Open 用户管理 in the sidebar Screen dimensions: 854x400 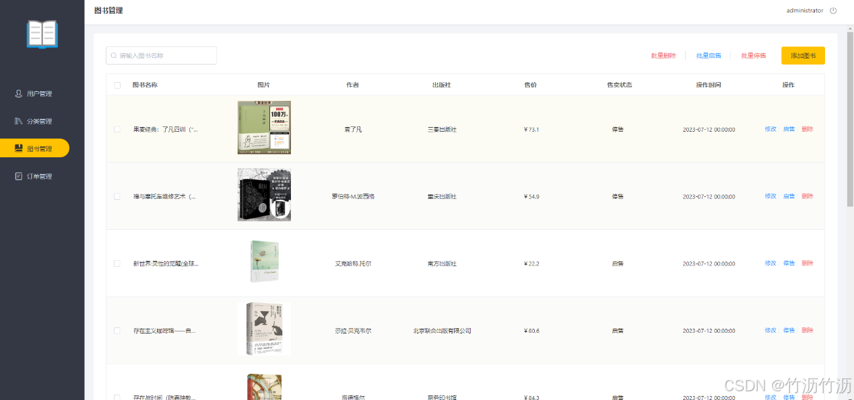pos(34,93)
